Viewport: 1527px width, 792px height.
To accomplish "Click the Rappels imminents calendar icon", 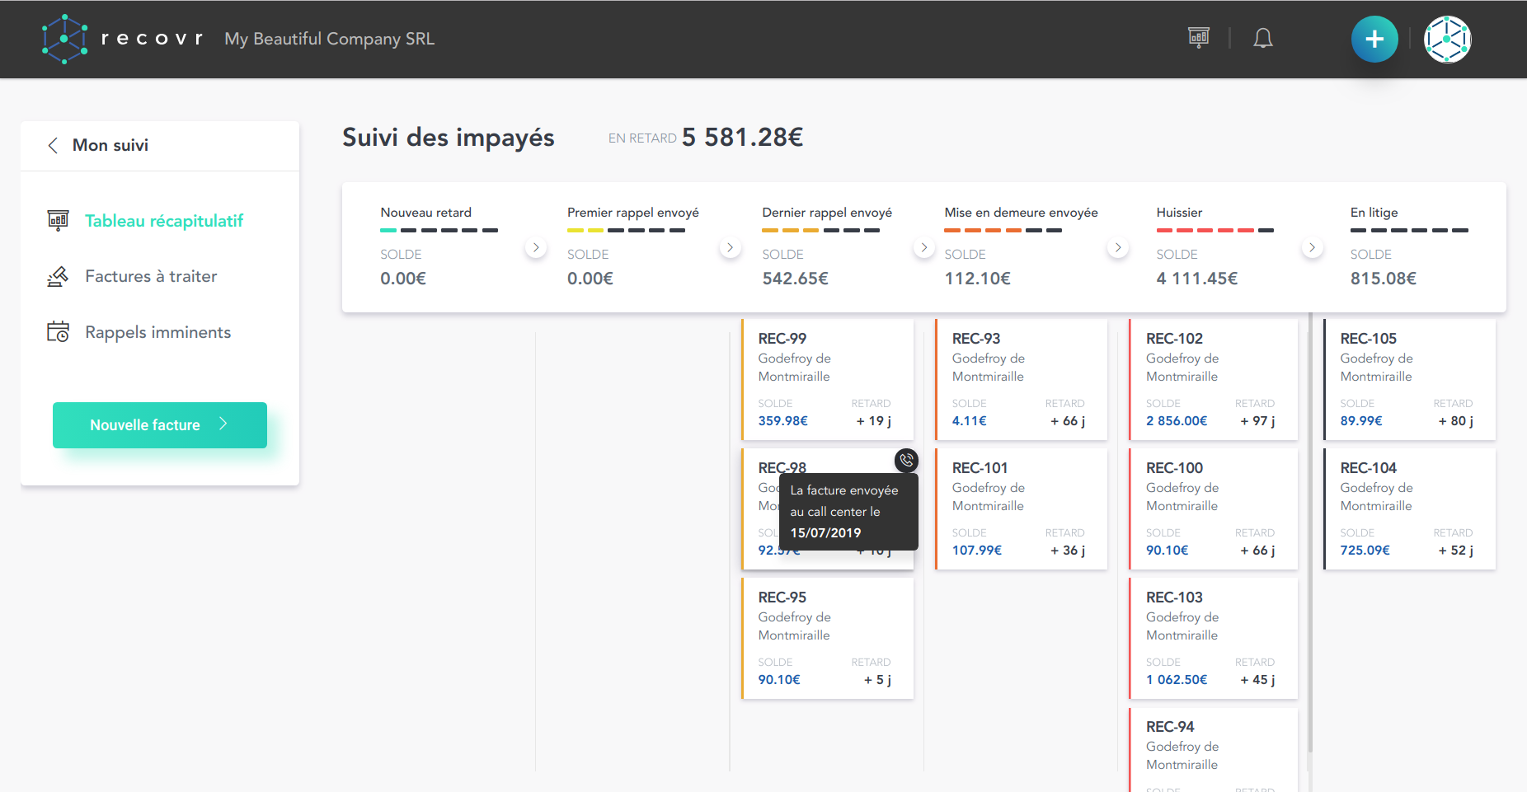I will 58,332.
